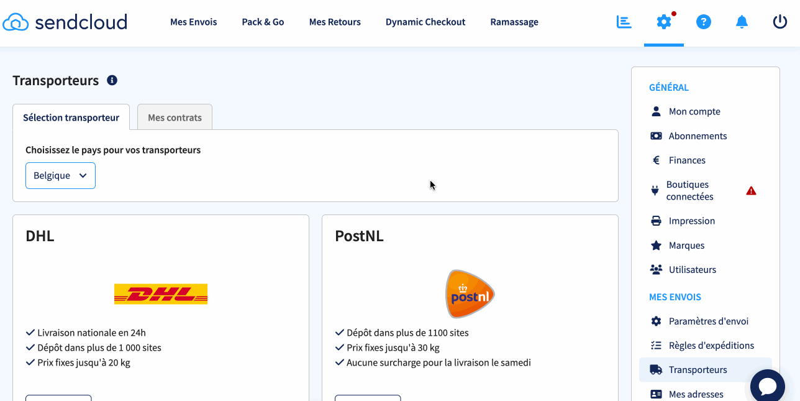View the Boutiques connectées warning icon

click(x=751, y=190)
